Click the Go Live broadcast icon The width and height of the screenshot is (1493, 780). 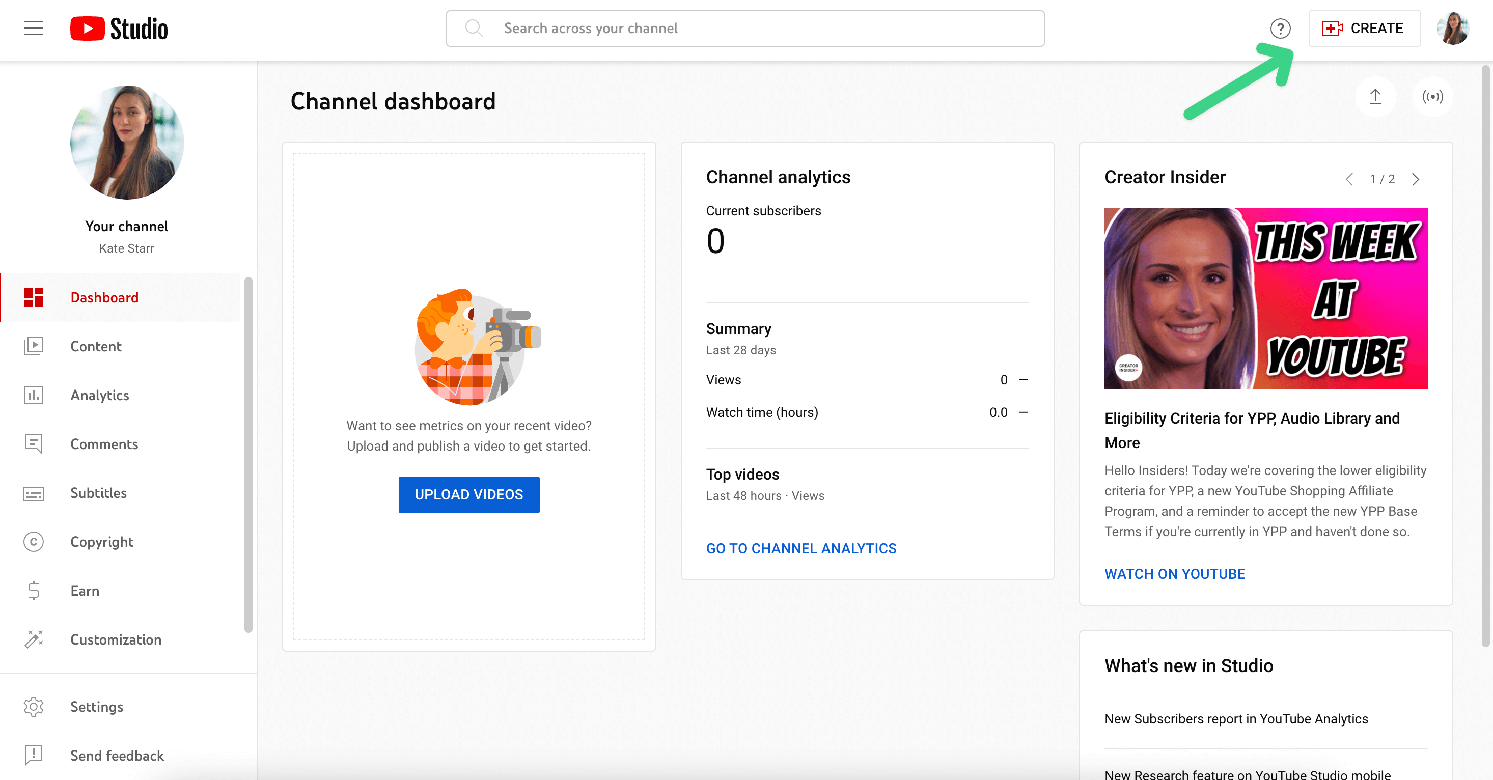pyautogui.click(x=1432, y=97)
